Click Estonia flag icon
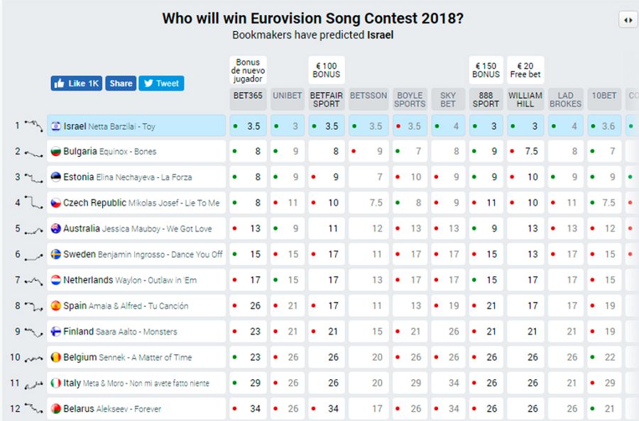This screenshot has height=421, width=639. coord(56,177)
